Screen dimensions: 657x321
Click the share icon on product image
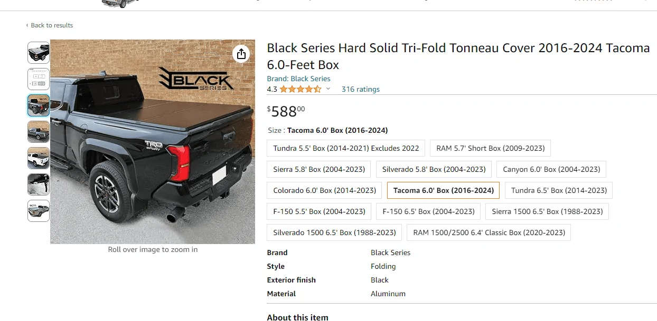(241, 54)
